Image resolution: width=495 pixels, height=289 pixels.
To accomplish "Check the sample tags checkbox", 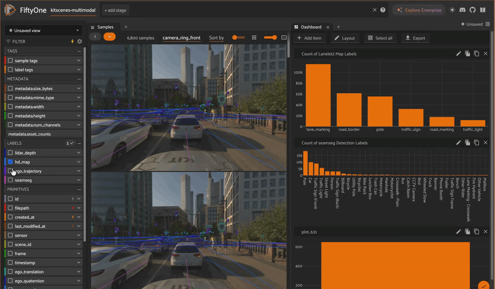I will (x=10, y=61).
